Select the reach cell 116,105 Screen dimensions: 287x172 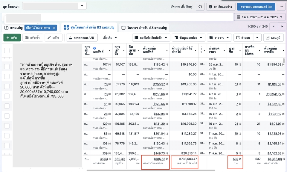click(x=120, y=124)
